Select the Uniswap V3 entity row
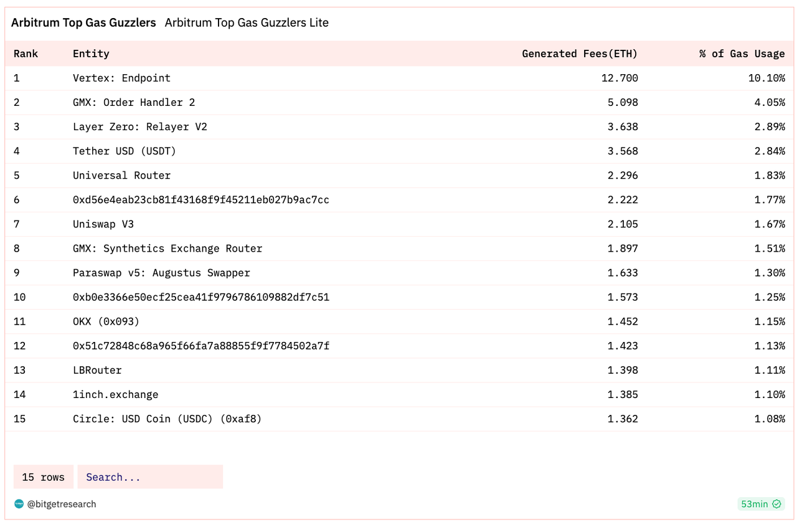The image size is (797, 522). pyautogui.click(x=103, y=224)
